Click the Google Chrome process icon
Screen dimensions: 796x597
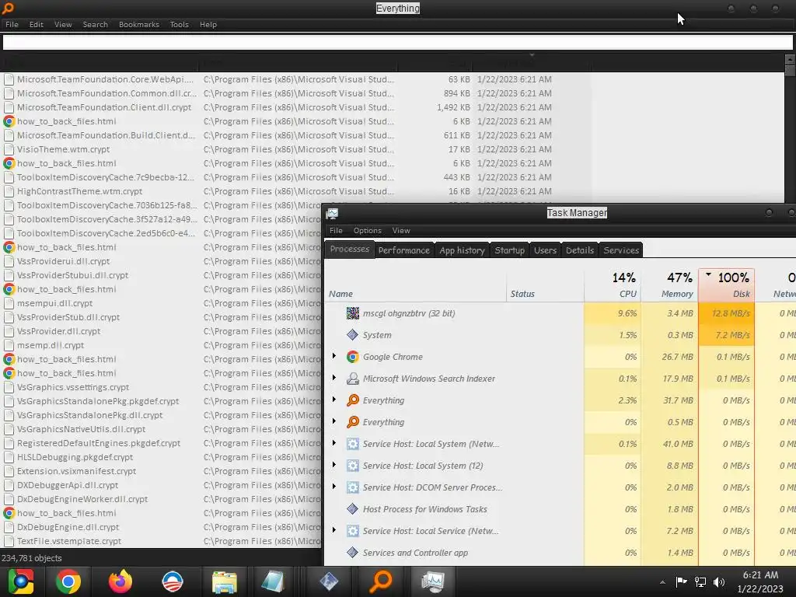[352, 357]
